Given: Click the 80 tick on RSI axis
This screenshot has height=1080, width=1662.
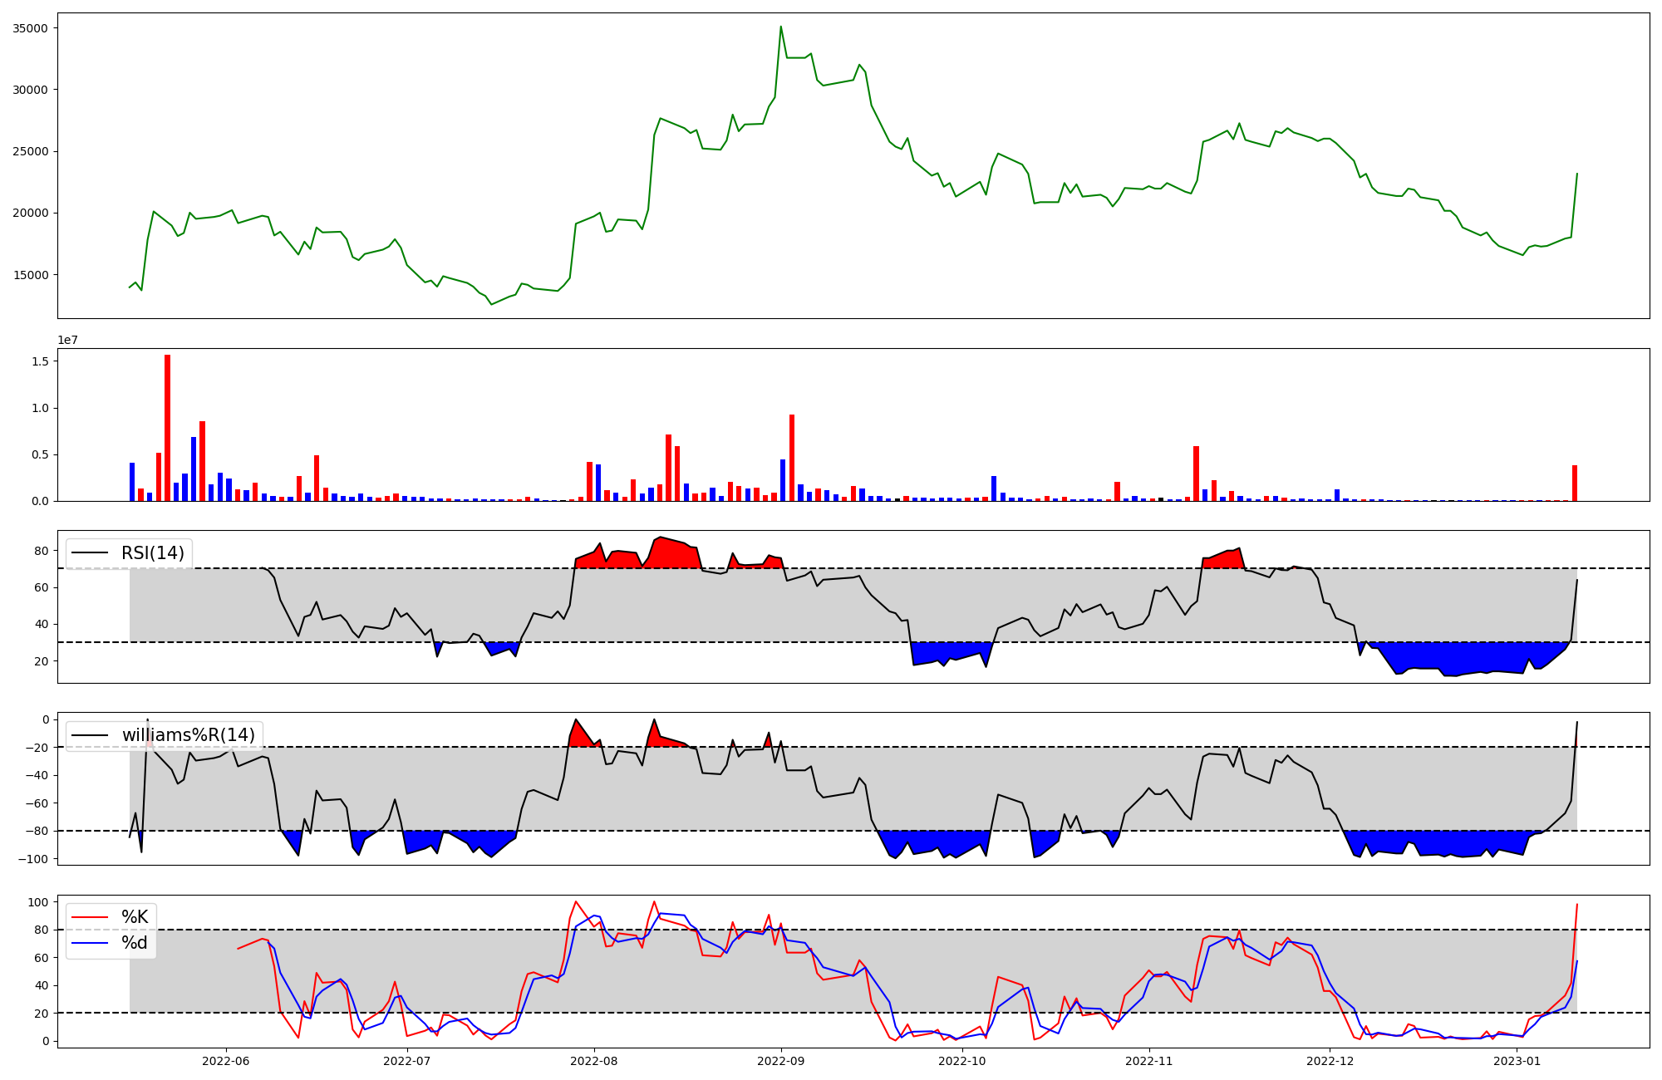Looking at the screenshot, I should click(42, 551).
